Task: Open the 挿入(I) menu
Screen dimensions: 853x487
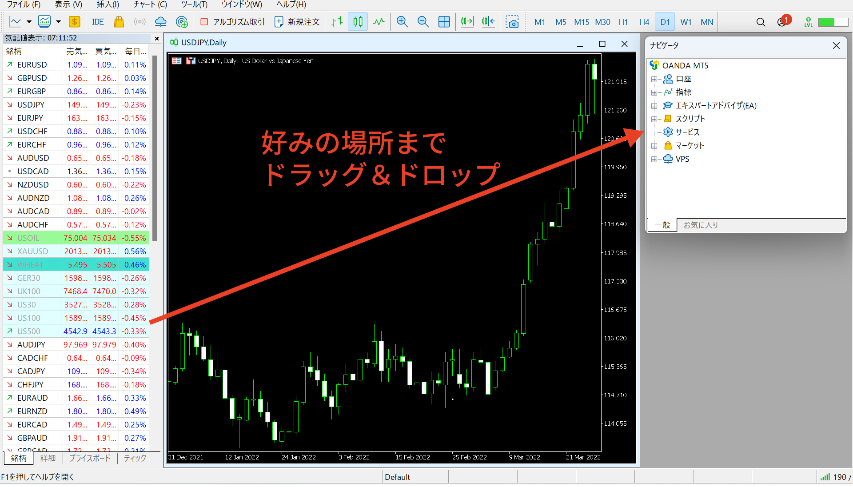Action: pyautogui.click(x=108, y=4)
